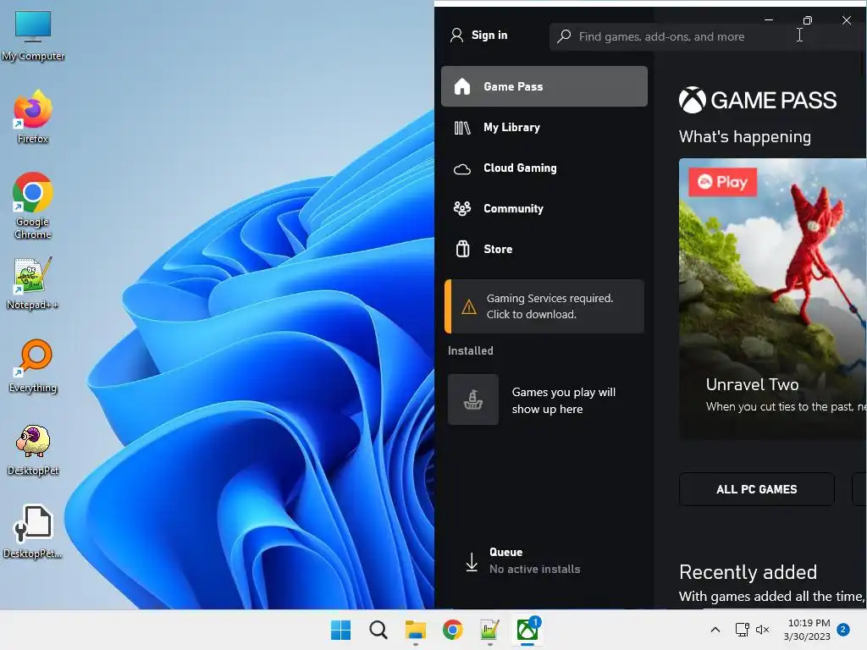Viewport: 867px width, 650px height.
Task: Open My Library in Xbox sidebar
Action: 544,127
